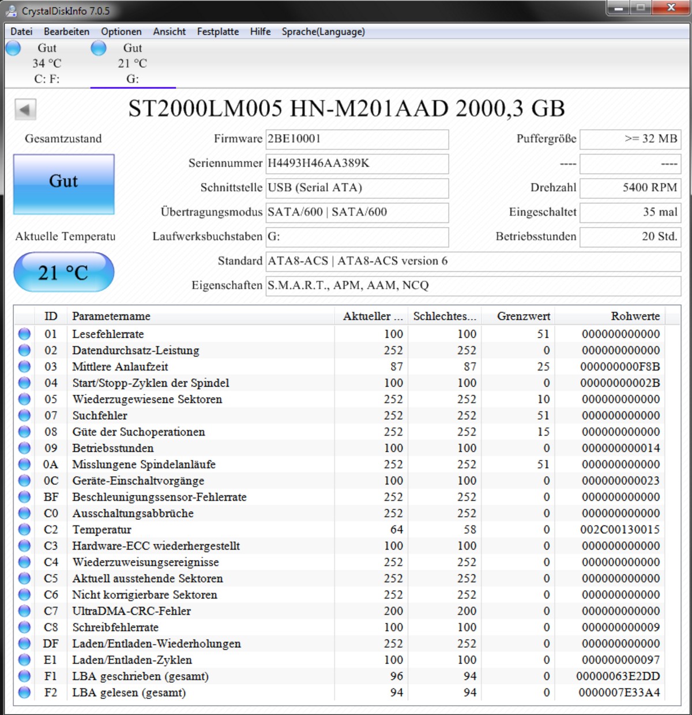Image resolution: width=692 pixels, height=715 pixels.
Task: Click the Standard field ATA8-ACS
Action: tap(473, 262)
